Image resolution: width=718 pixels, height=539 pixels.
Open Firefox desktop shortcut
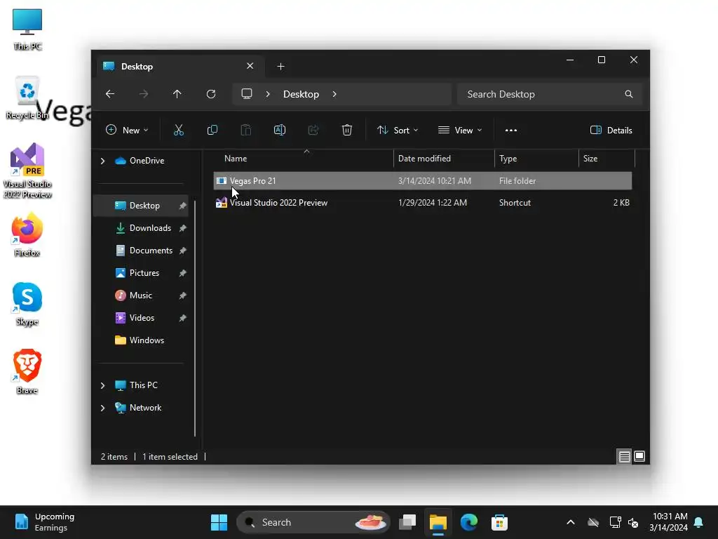[27, 234]
